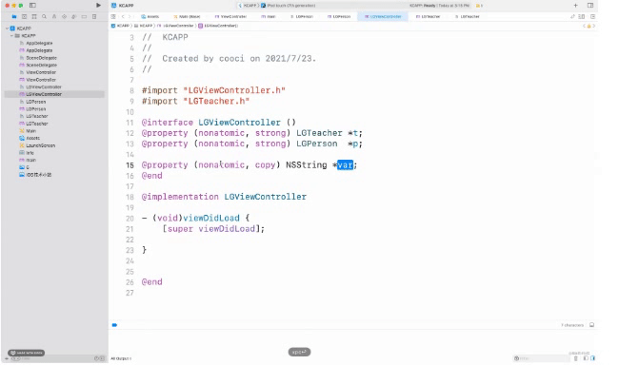The height and width of the screenshot is (365, 619).
Task: Open the Report navigator
Action: coord(94,16)
